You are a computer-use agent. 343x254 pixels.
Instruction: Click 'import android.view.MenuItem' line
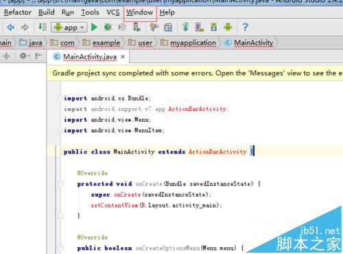(114, 130)
